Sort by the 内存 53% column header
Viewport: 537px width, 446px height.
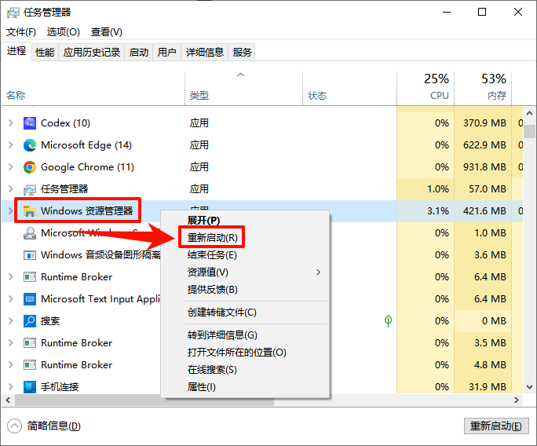coord(483,89)
